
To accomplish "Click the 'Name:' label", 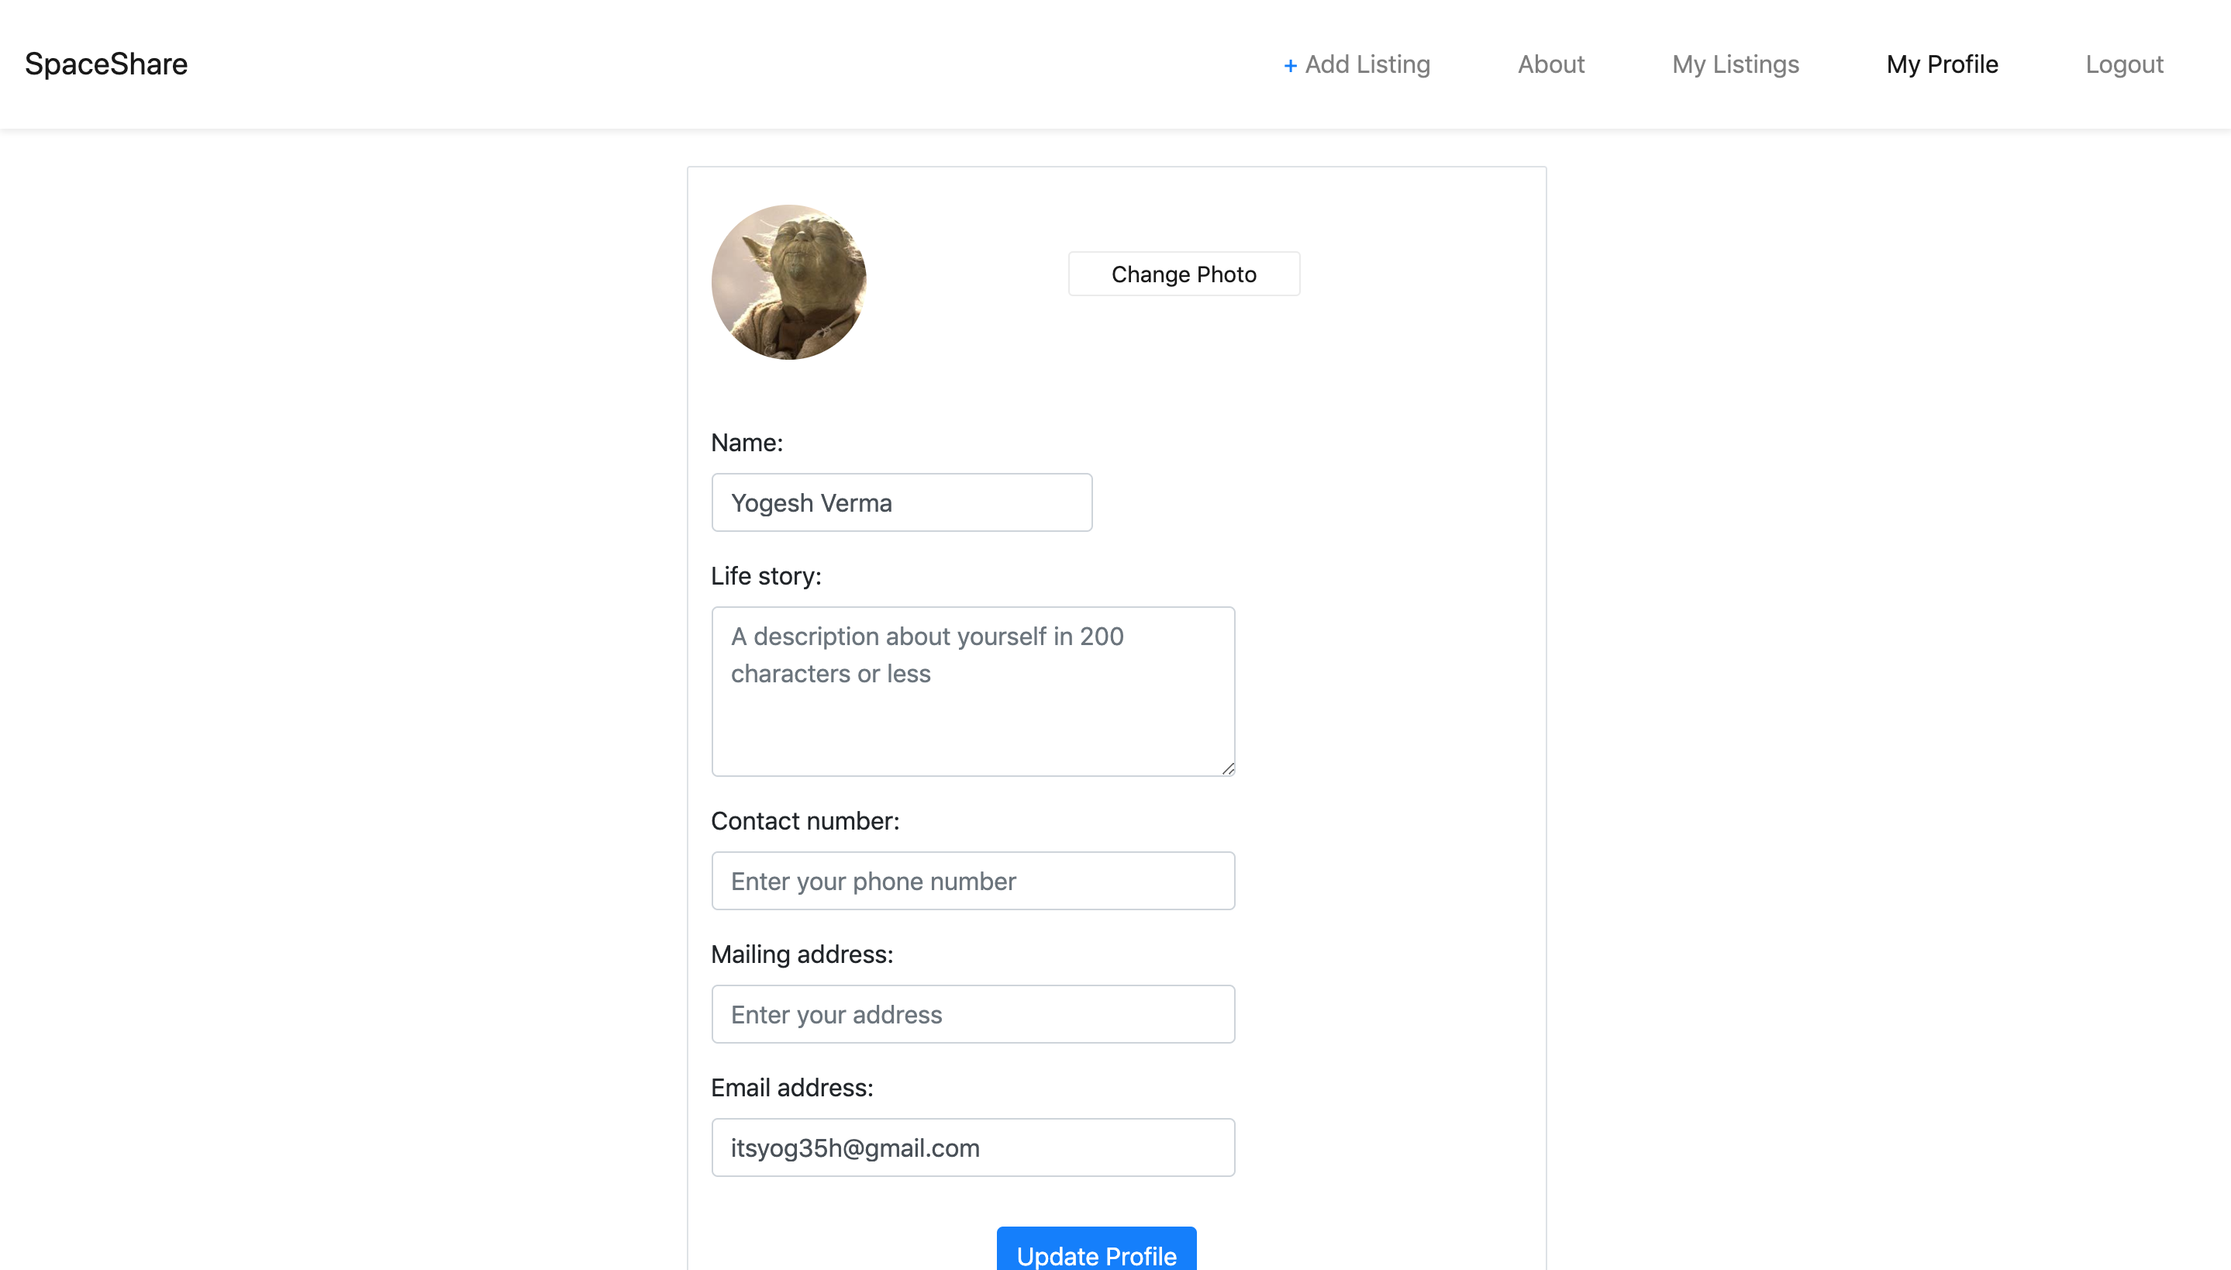I will point(747,442).
